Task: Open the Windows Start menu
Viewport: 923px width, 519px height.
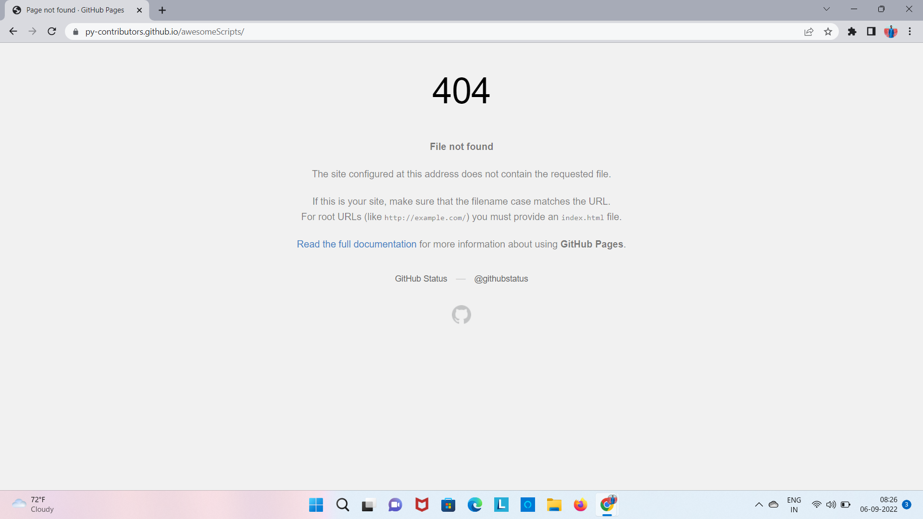Action: [316, 505]
